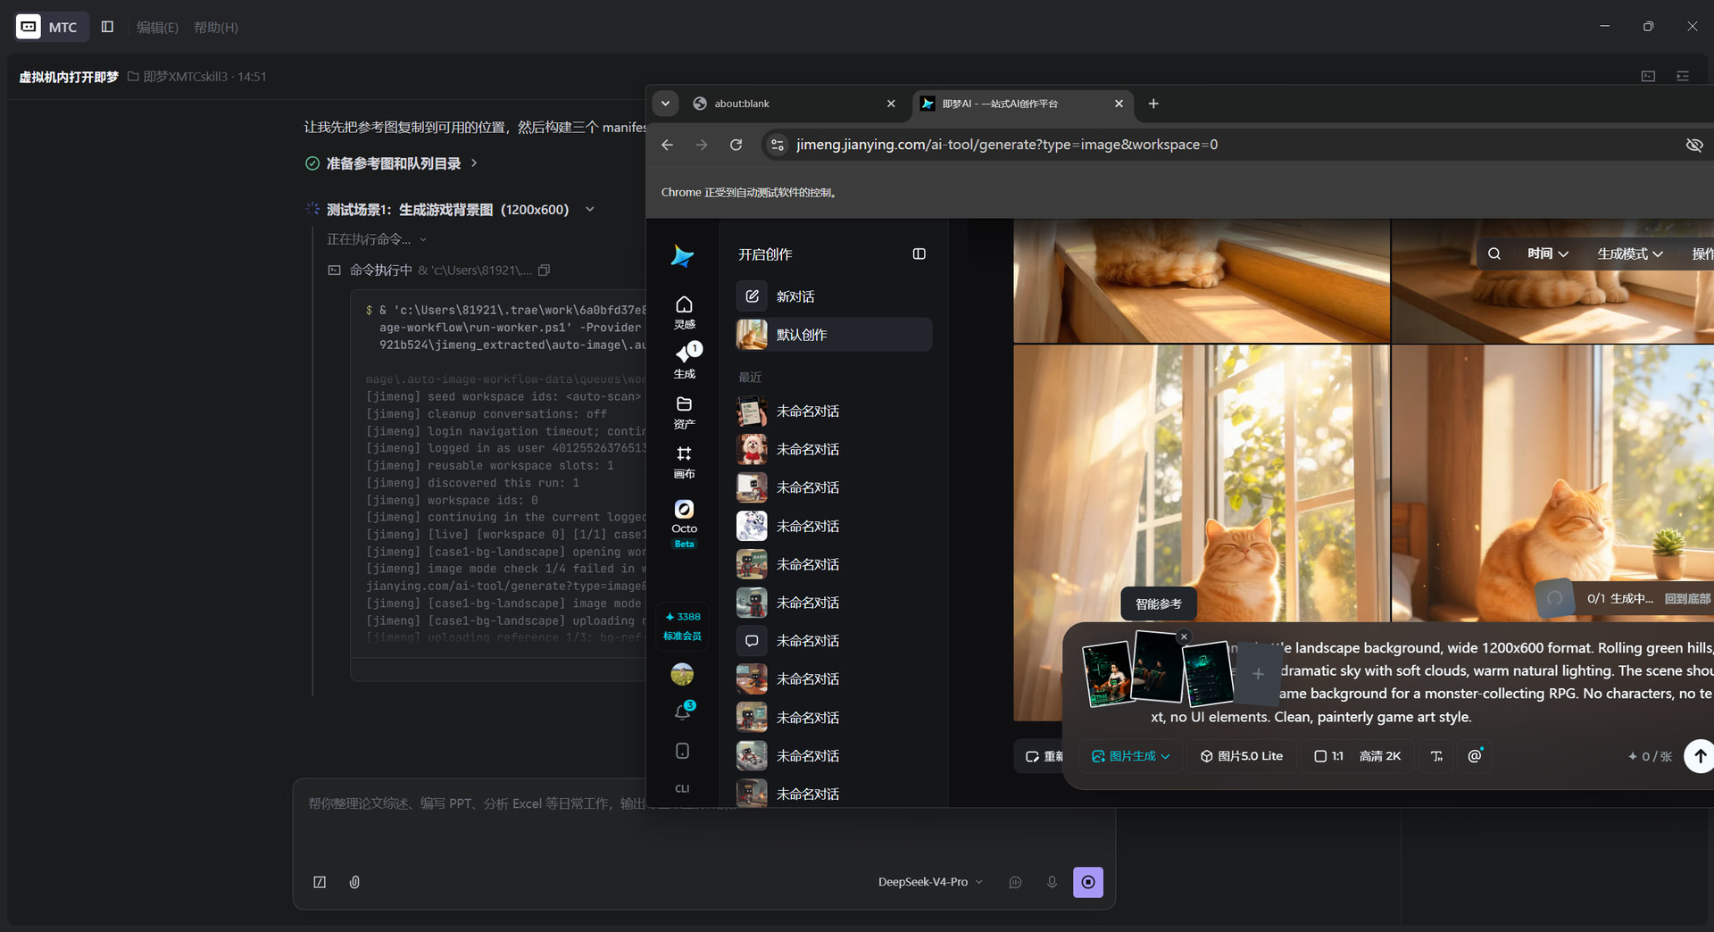Start a 新对话 (new conversation)
Image resolution: width=1714 pixels, height=932 pixels.
[x=834, y=296]
